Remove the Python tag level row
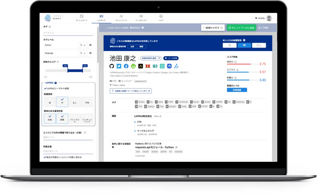The width and height of the screenshot is (317, 195). (90, 45)
